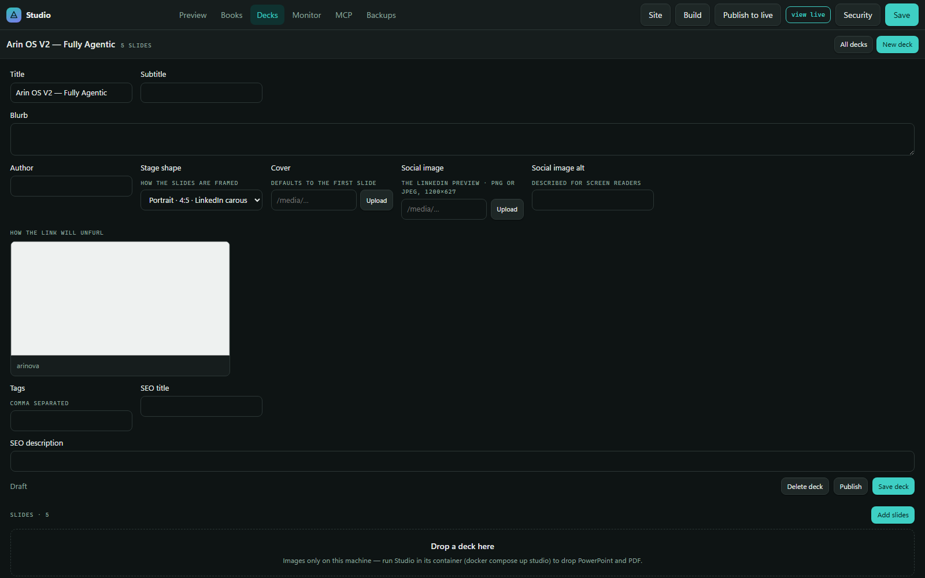Click the top Save button
Image resolution: width=925 pixels, height=578 pixels.
[x=901, y=15]
